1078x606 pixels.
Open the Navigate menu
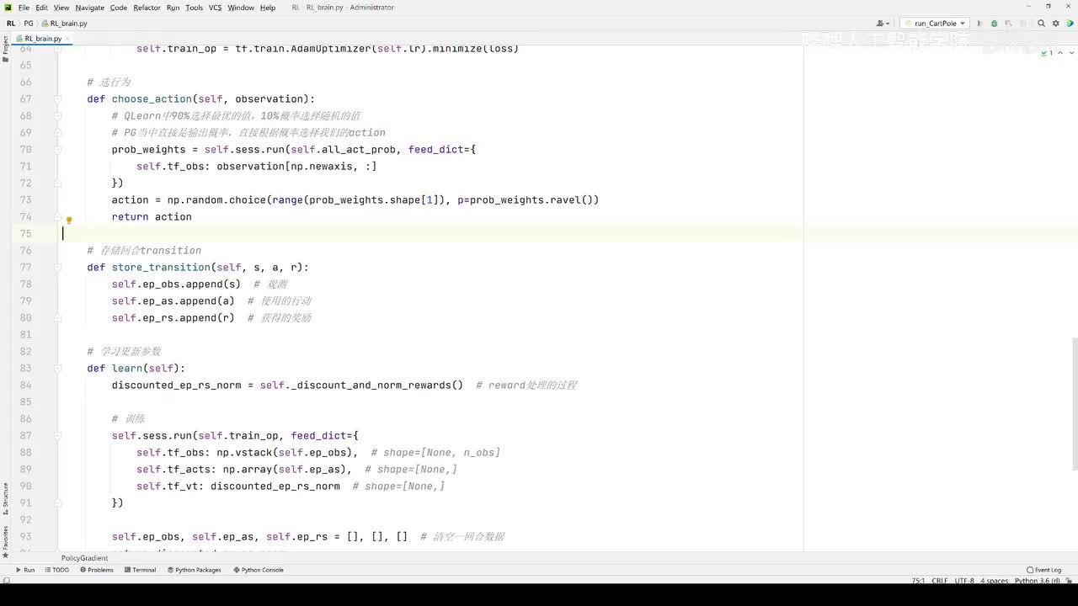(90, 8)
